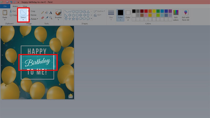210x118 pixels.
Task: Open the Select options dropdown arrow
Action: (23, 20)
